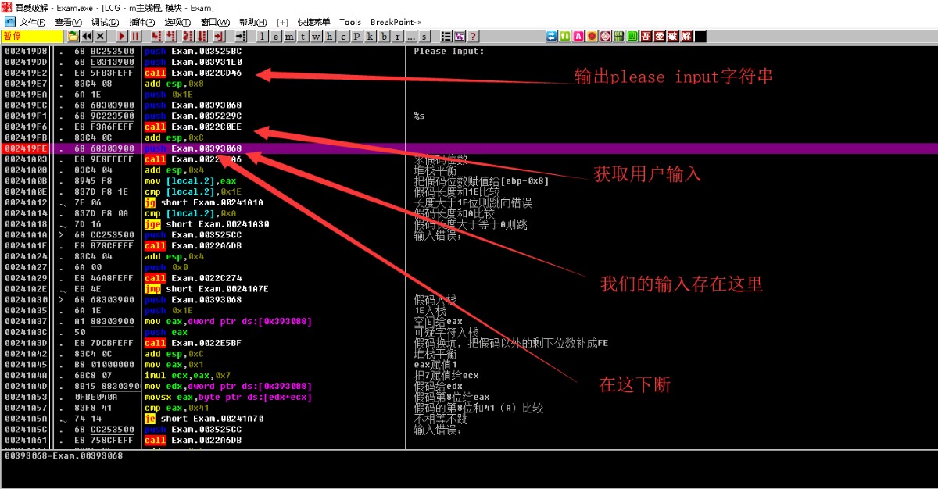Click the Execute Till Return icon
Viewport: 938px width, 489px height.
(219, 36)
